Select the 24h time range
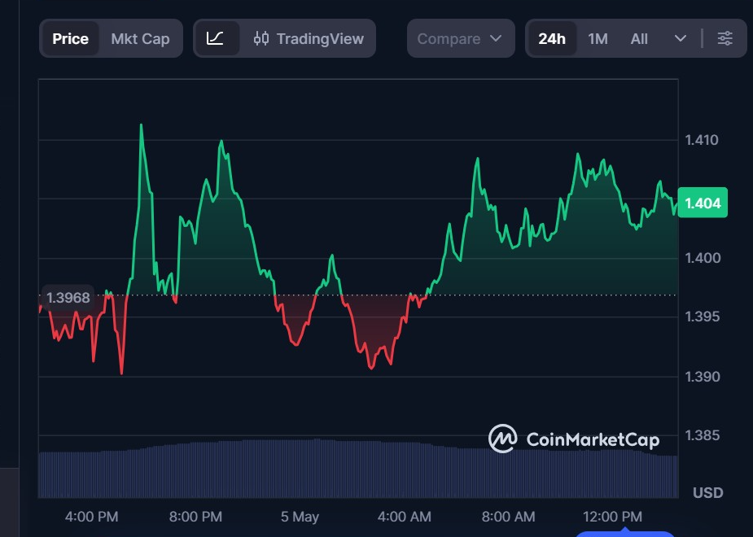753x537 pixels. pos(552,38)
